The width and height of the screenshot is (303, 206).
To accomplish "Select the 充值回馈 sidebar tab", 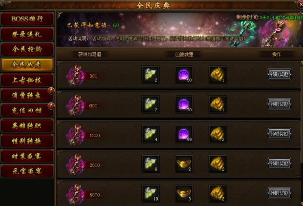I will (27, 110).
